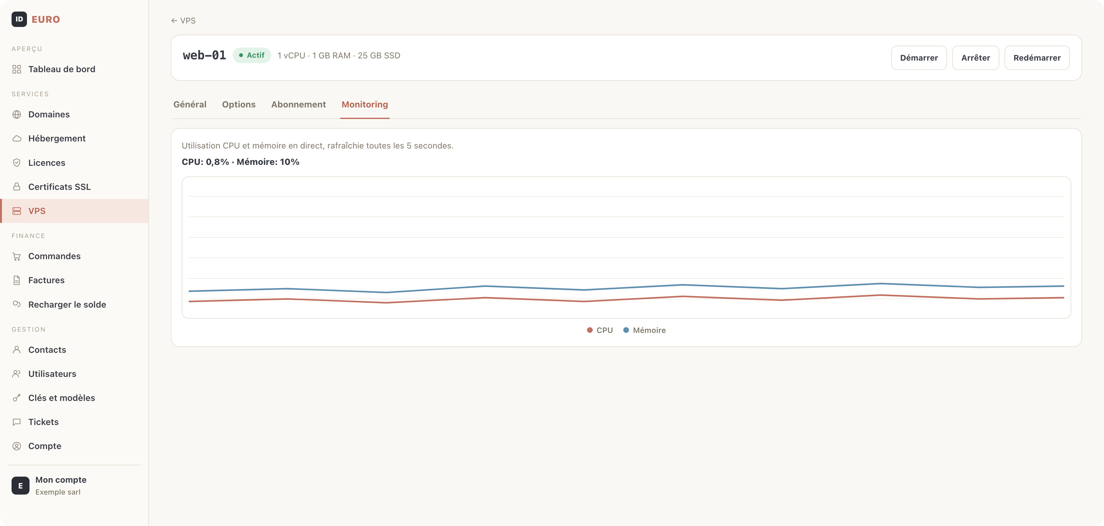Click the Hébergement cloud icon
Viewport: 1104px width, 526px height.
(x=17, y=138)
